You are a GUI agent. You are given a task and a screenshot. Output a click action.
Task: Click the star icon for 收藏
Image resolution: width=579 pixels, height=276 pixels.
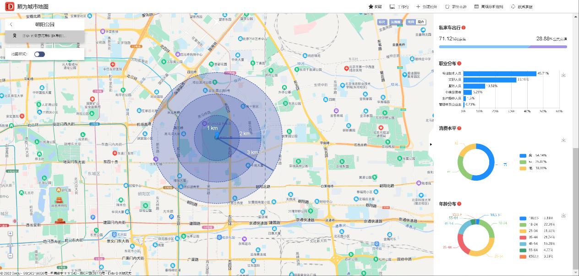click(x=371, y=7)
